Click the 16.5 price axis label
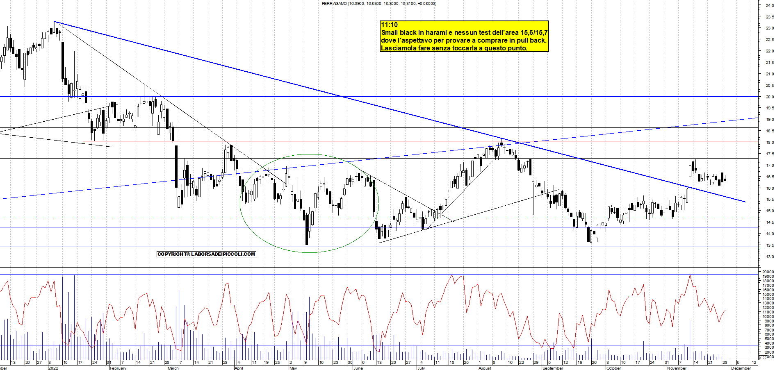The width and height of the screenshot is (775, 370). click(770, 177)
